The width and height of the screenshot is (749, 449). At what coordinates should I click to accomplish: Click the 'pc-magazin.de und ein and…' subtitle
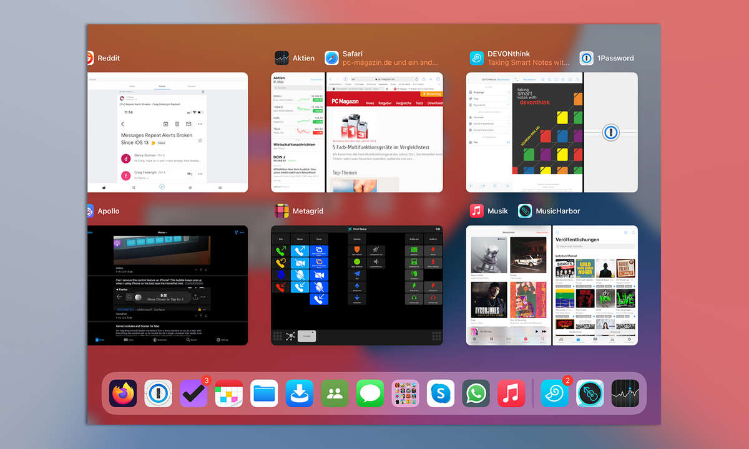[390, 62]
